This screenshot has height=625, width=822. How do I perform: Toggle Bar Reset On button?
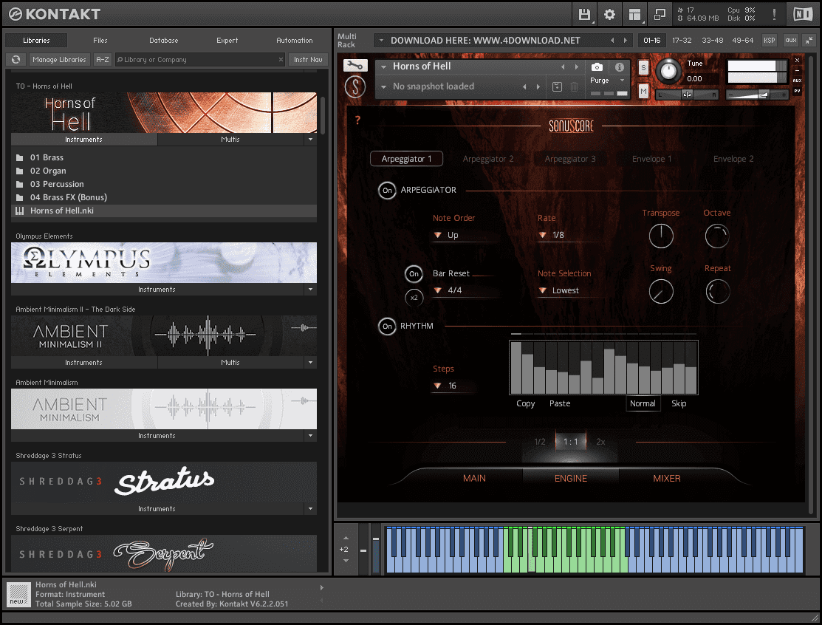click(414, 273)
